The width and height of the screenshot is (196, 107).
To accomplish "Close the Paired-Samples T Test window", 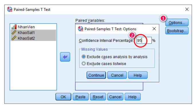I will click(187, 9).
